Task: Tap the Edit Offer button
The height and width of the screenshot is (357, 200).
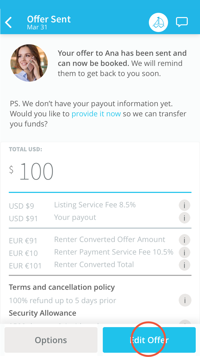Action: point(149,340)
